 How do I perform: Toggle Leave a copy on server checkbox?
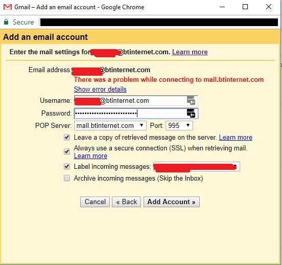point(67,137)
